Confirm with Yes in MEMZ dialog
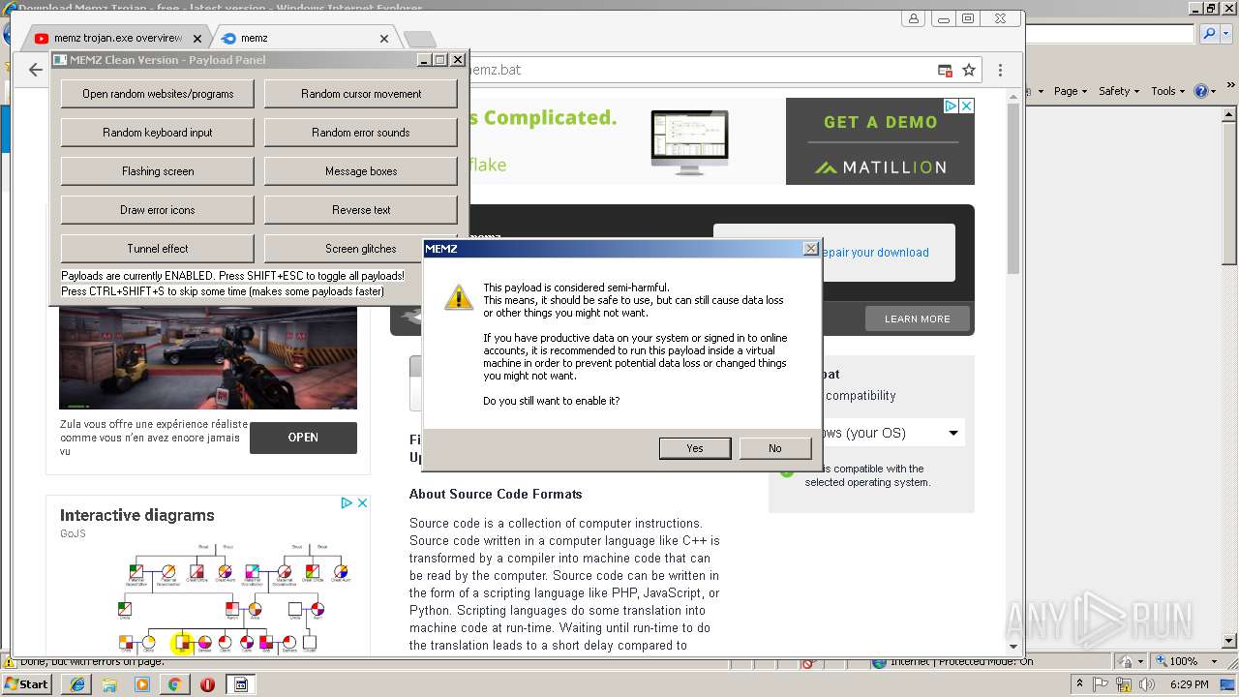The image size is (1239, 697). tap(695, 448)
